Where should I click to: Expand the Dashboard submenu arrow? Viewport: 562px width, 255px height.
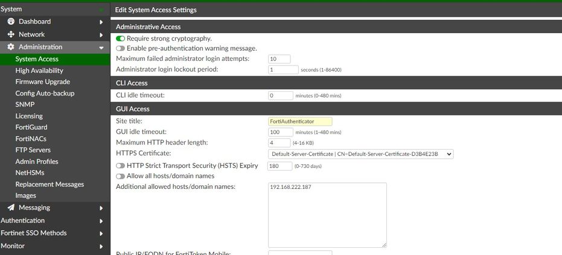[x=101, y=22]
